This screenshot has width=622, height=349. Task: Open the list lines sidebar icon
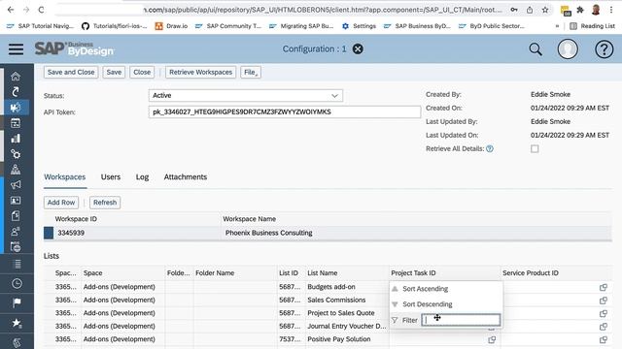pyautogui.click(x=17, y=264)
